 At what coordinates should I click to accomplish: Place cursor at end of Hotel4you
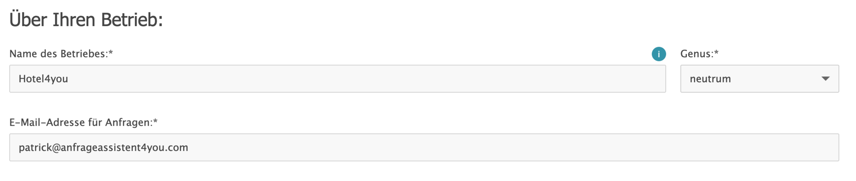tap(69, 79)
